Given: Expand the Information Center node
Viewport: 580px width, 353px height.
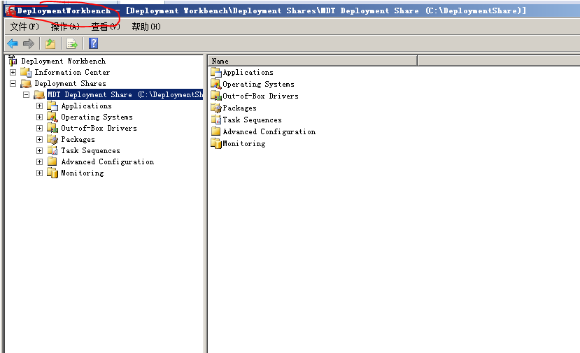Looking at the screenshot, I should point(13,72).
